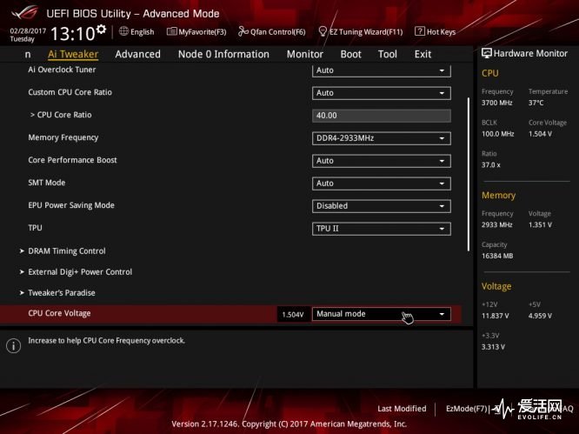Open the Advanced tab
The width and height of the screenshot is (579, 434).
click(137, 54)
